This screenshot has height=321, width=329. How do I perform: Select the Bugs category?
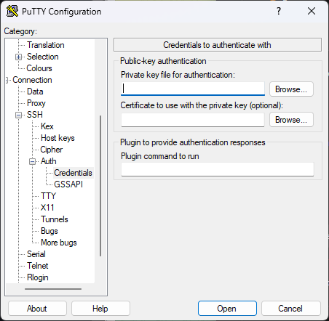(x=49, y=231)
